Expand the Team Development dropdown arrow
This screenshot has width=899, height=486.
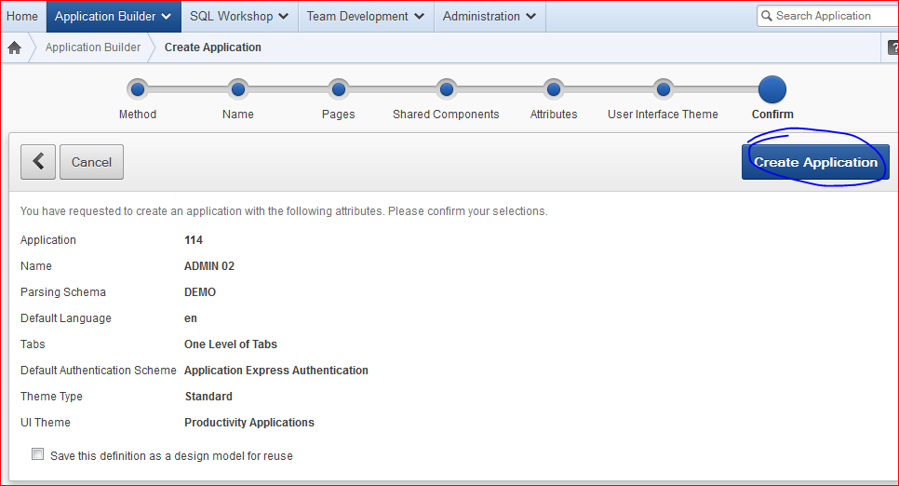[x=419, y=17]
